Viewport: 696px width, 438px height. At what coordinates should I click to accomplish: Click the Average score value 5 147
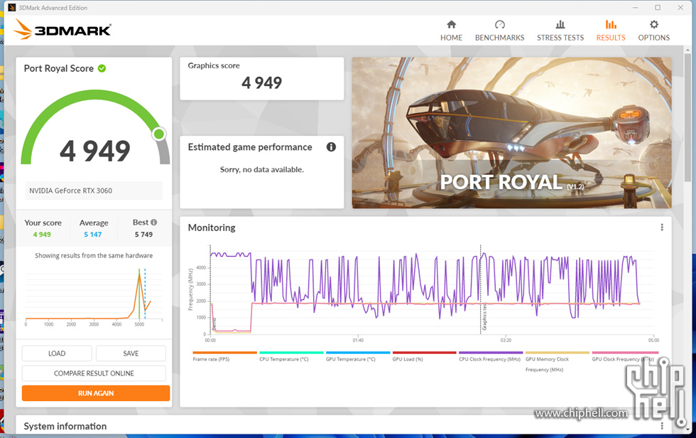point(93,235)
